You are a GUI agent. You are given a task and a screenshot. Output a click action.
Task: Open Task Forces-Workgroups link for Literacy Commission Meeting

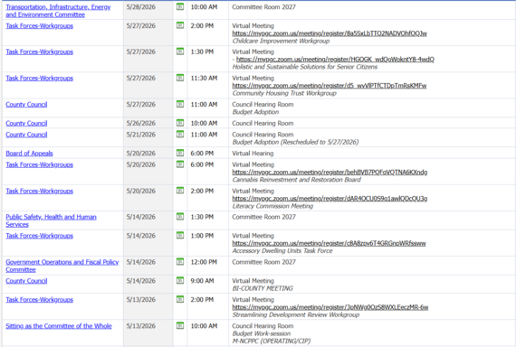(x=40, y=191)
